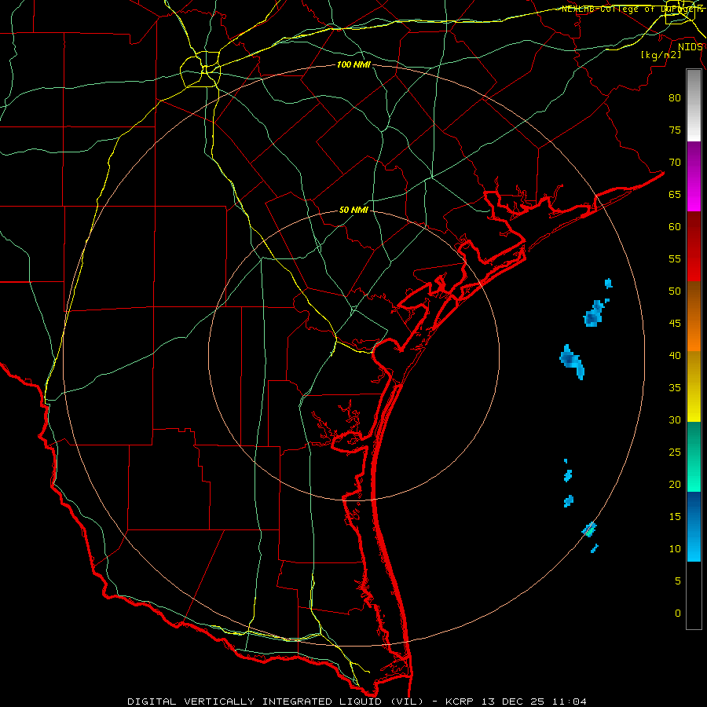Click the 50 NMI range ring label
707x707 pixels.
tap(353, 210)
